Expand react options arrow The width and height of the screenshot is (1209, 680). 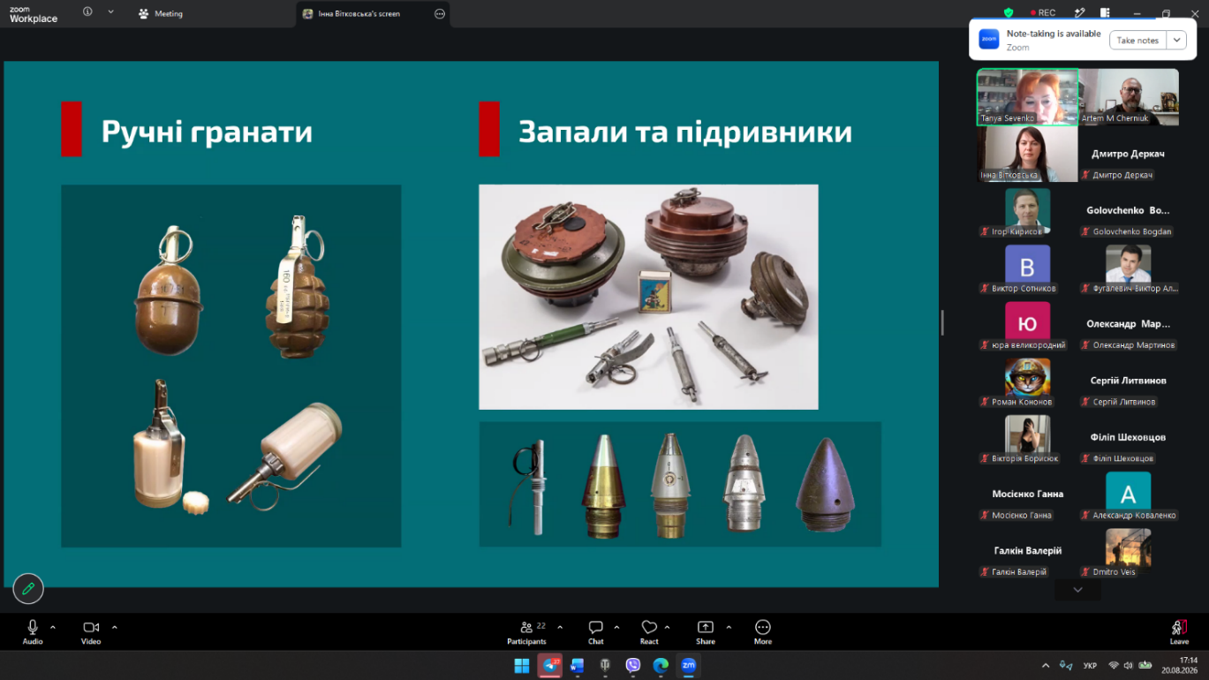click(667, 627)
